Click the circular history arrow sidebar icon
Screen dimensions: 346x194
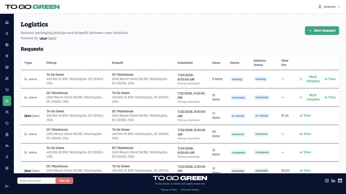click(x=7, y=123)
